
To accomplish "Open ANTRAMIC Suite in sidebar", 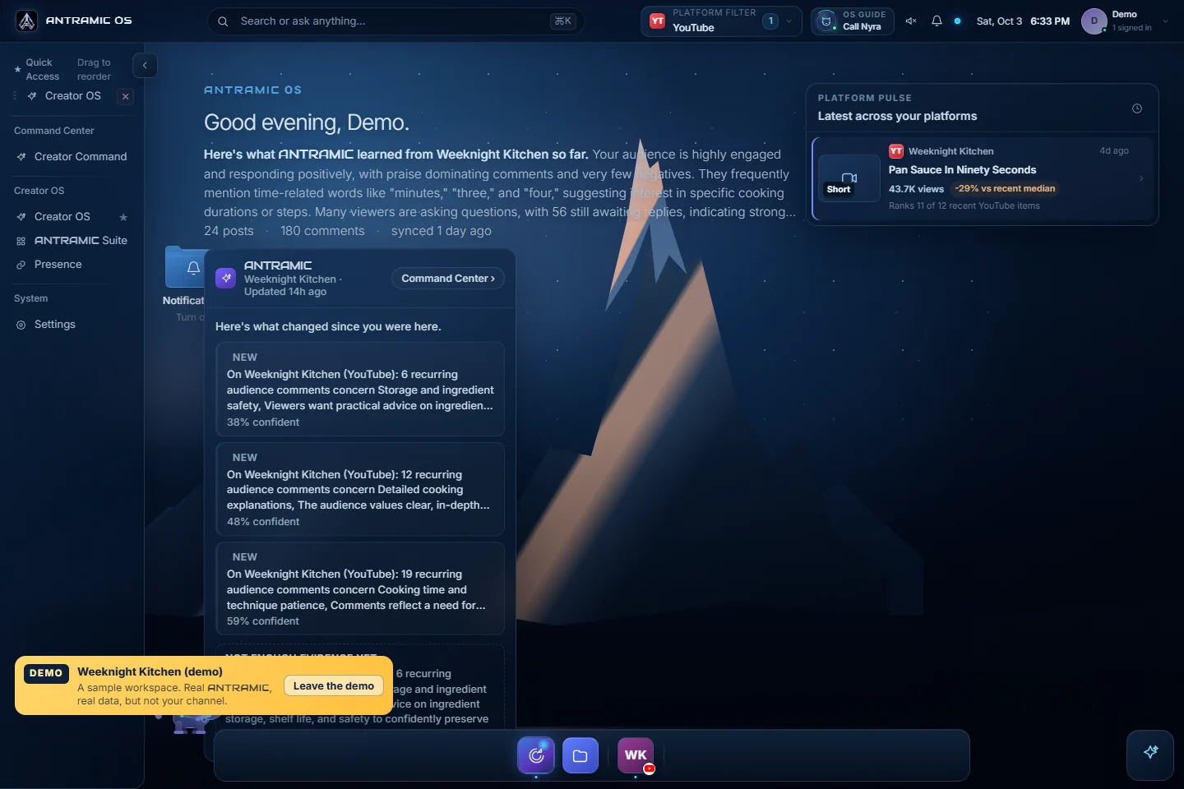I will 72,241.
